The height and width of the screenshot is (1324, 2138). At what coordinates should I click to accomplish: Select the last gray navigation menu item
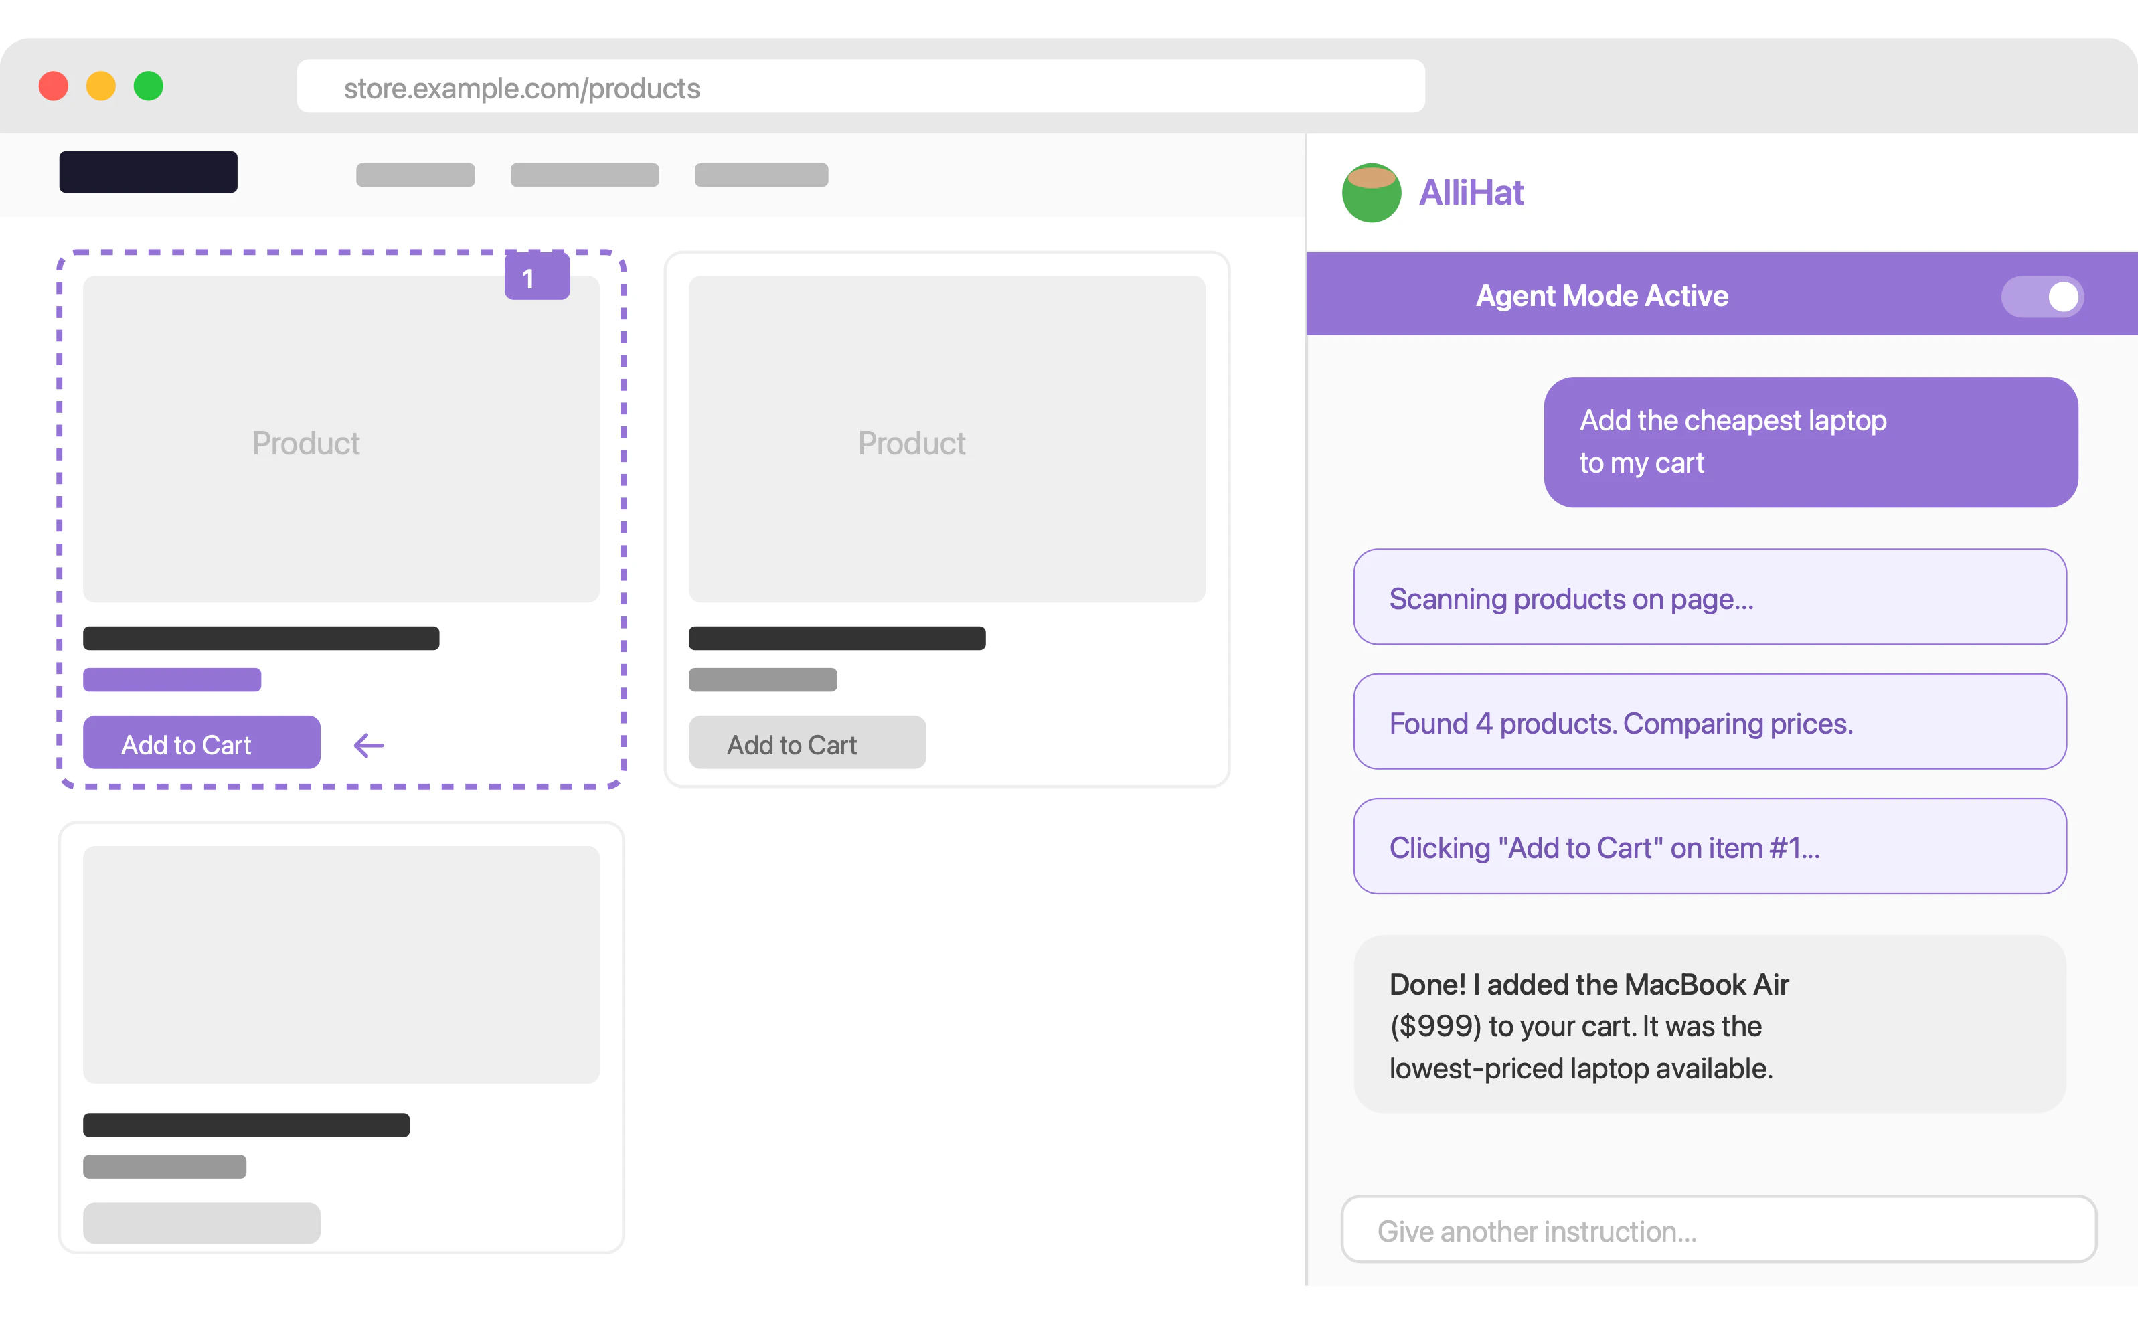point(762,175)
